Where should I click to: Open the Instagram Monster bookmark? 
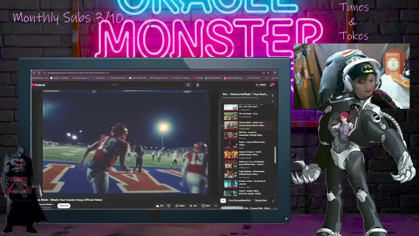(233, 78)
